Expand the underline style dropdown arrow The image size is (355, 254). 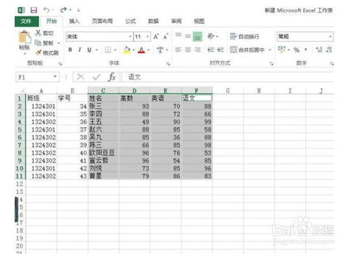tap(97, 50)
